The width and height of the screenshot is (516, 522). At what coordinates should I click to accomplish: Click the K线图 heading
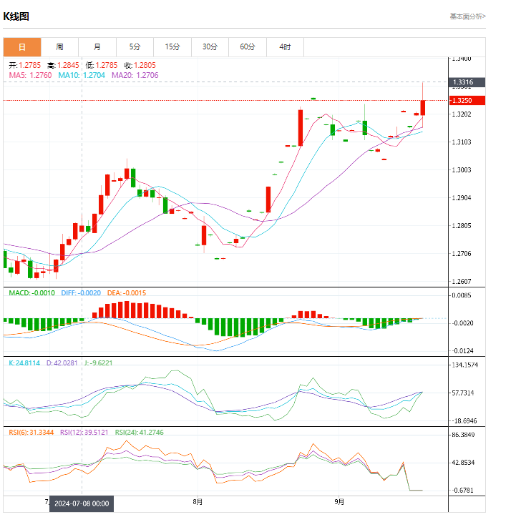(x=16, y=16)
